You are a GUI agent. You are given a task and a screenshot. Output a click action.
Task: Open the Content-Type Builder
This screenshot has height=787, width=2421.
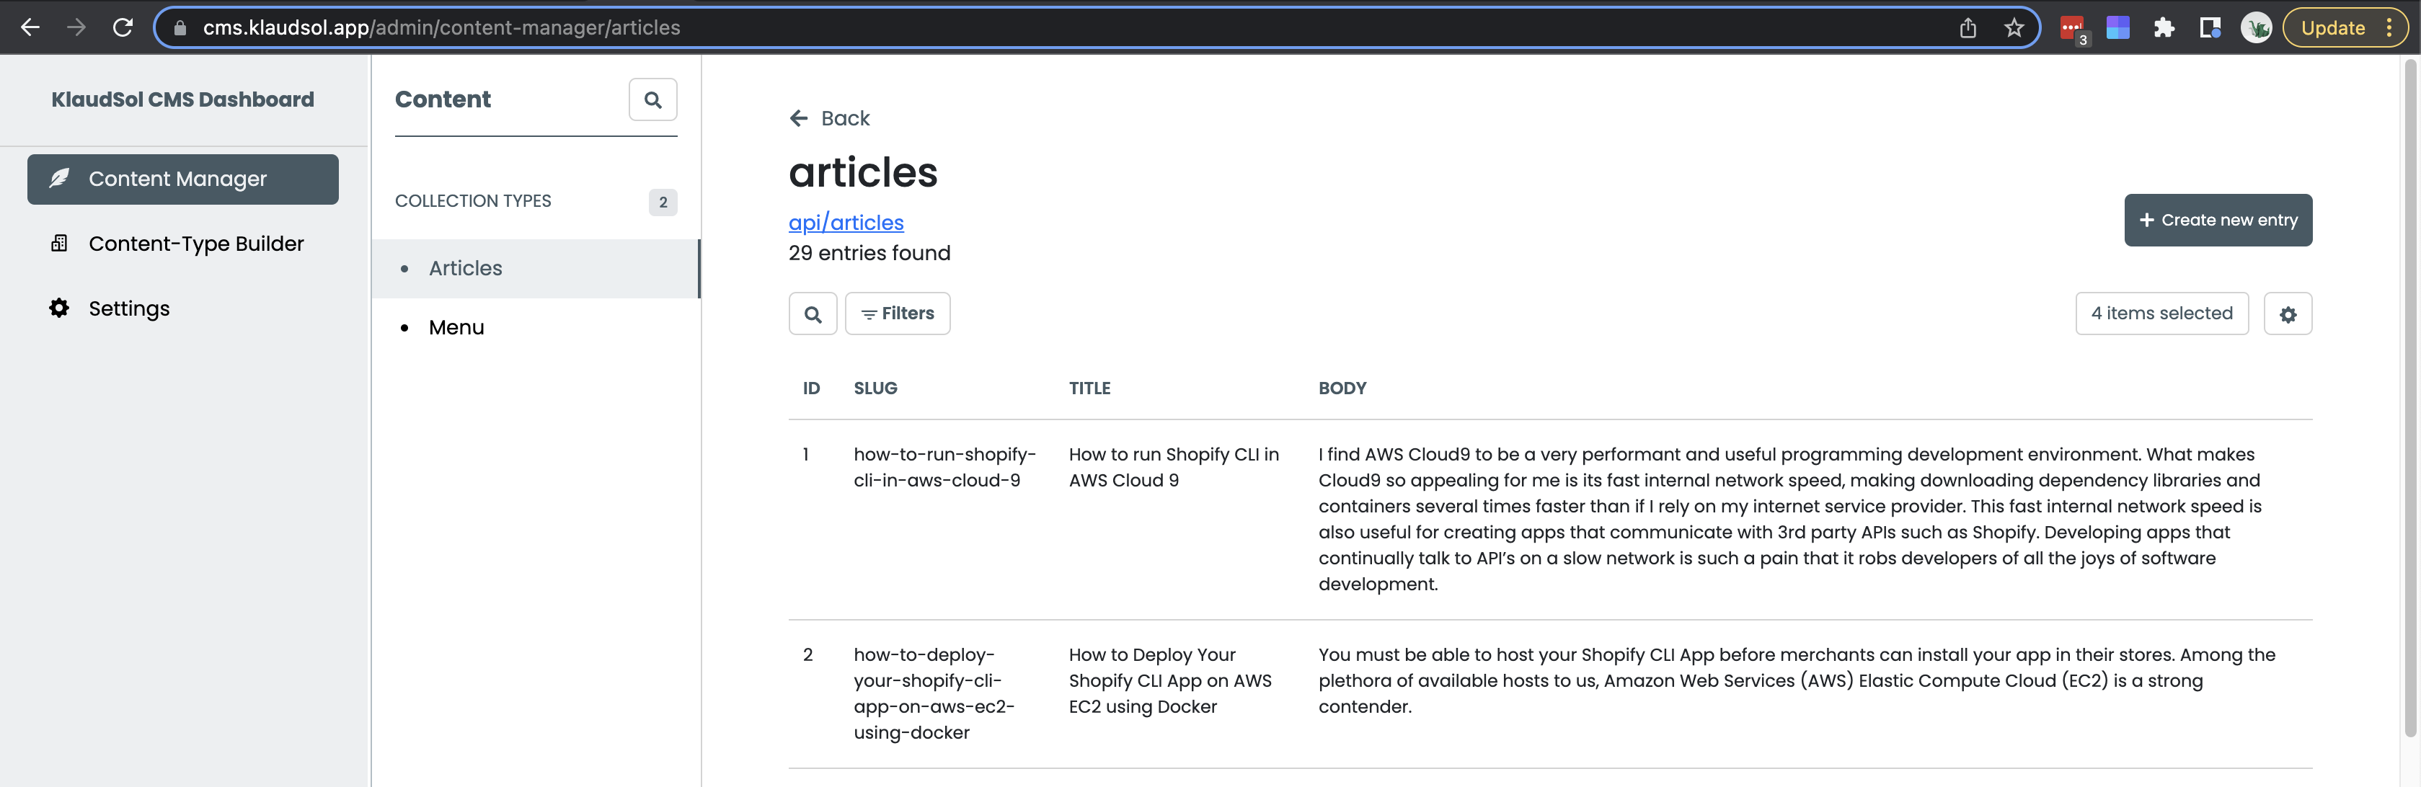(196, 242)
